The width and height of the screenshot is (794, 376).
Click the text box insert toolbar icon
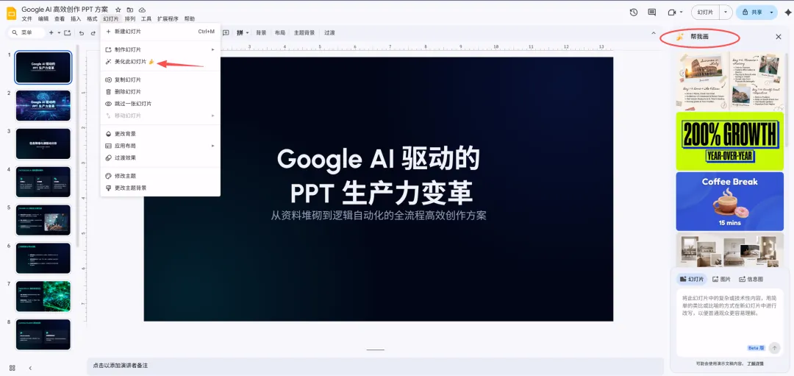(226, 32)
